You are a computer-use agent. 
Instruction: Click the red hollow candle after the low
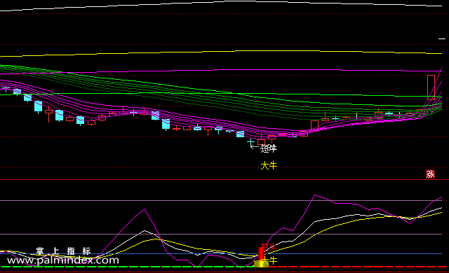(x=314, y=125)
